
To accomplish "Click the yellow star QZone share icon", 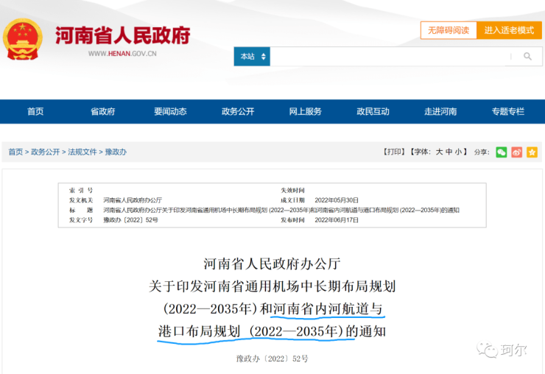I will pyautogui.click(x=532, y=152).
